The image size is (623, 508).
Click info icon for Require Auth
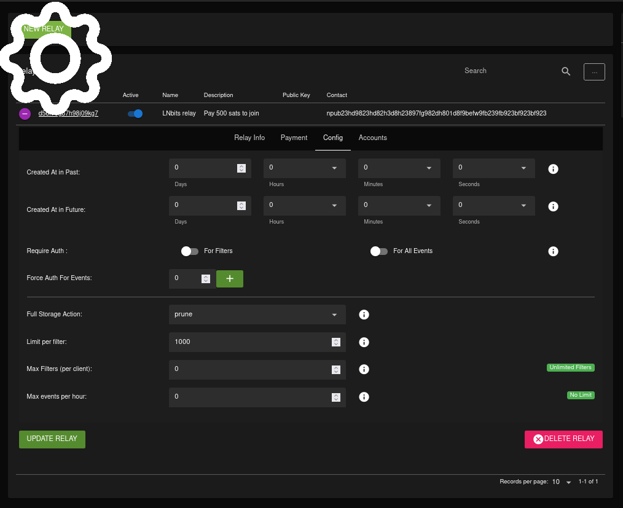(x=553, y=251)
